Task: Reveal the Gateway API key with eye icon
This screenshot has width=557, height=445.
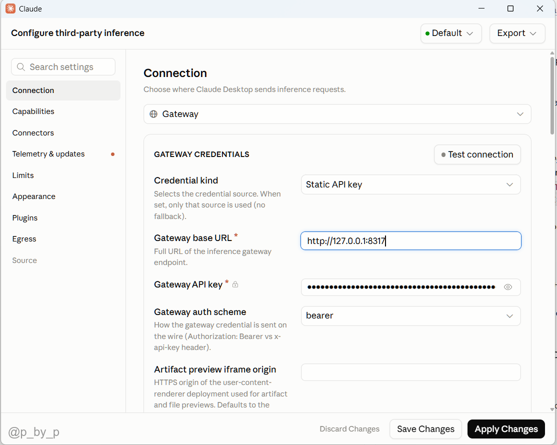Action: (508, 287)
